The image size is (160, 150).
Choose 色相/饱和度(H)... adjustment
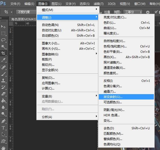pyautogui.click(x=126, y=46)
